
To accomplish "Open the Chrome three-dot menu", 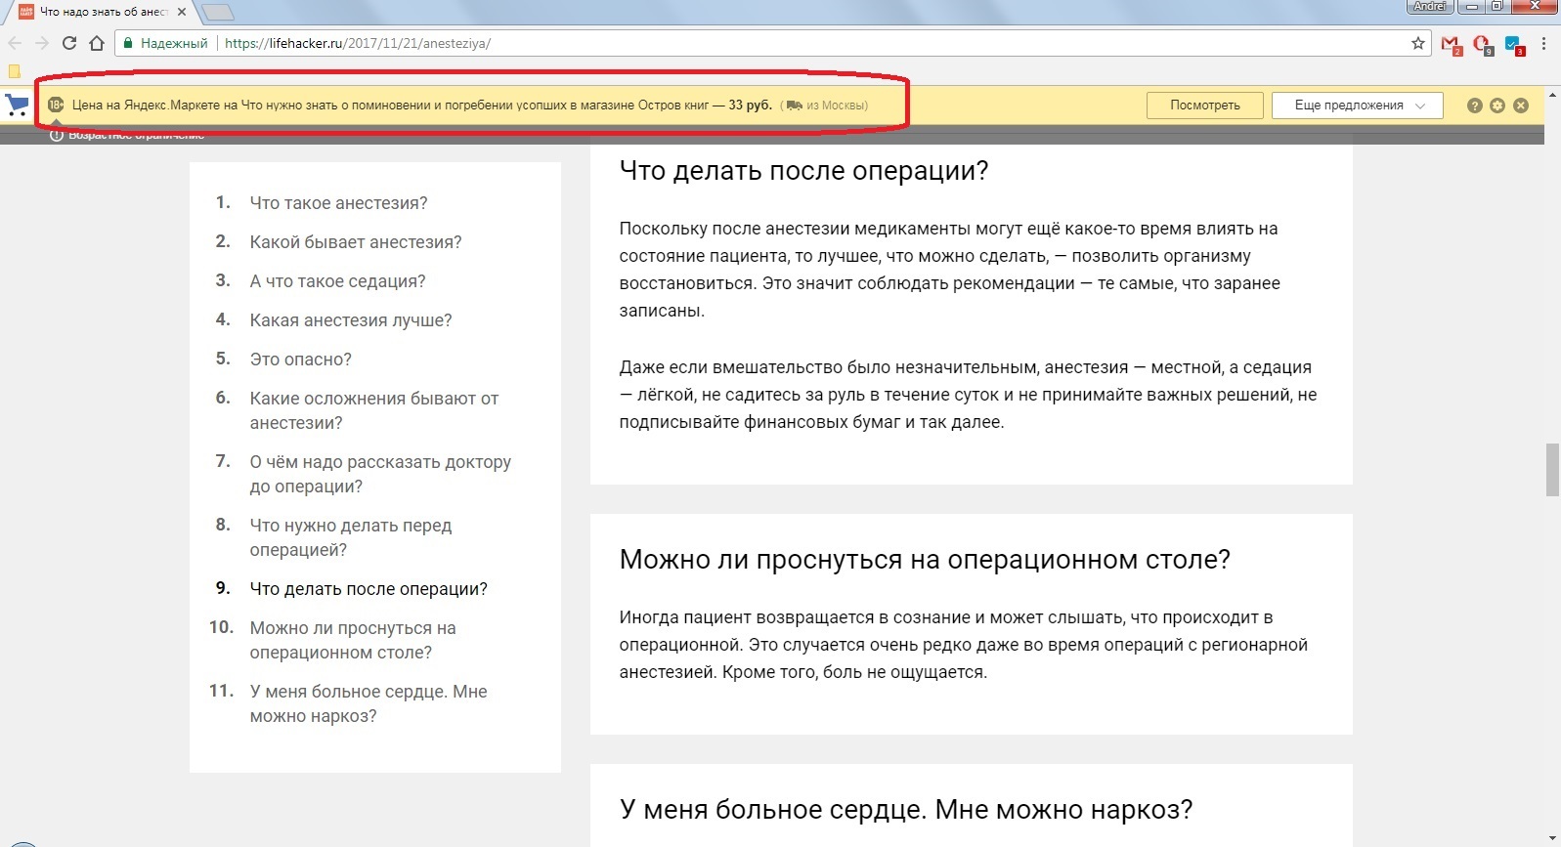I will [1544, 43].
